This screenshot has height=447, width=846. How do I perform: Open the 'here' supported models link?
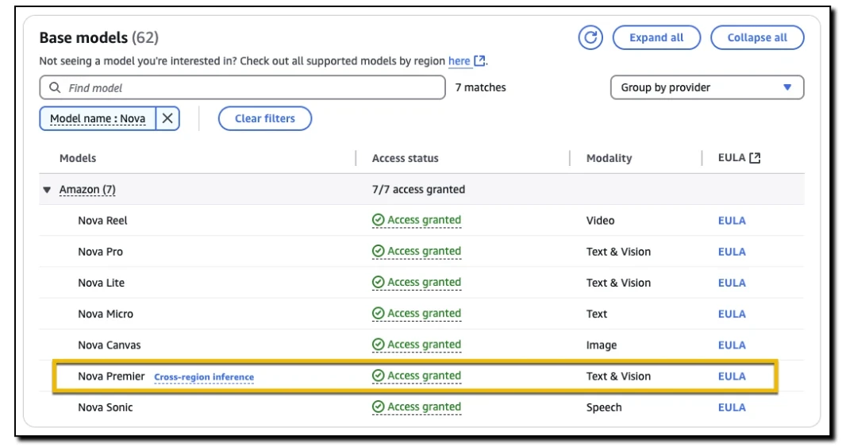(459, 61)
